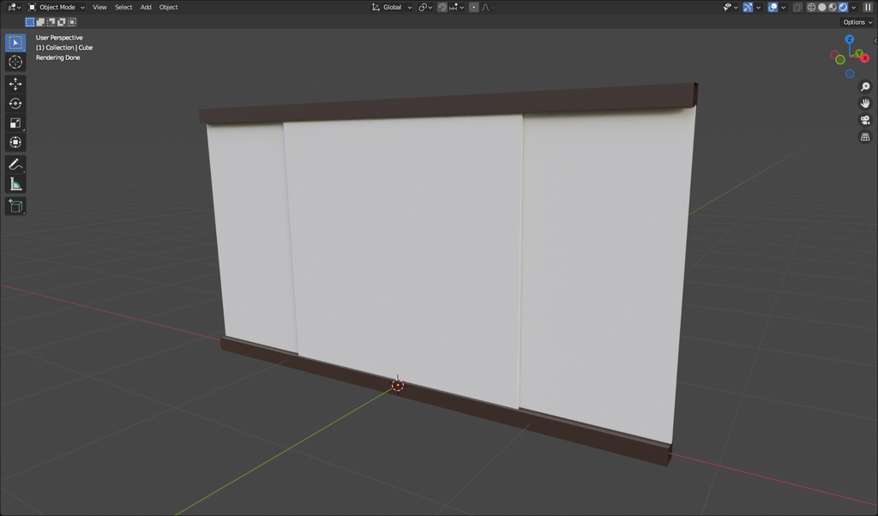Open the Object Mode dropdown

(56, 7)
